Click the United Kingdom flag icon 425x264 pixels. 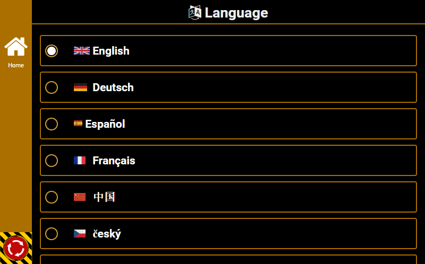(81, 51)
